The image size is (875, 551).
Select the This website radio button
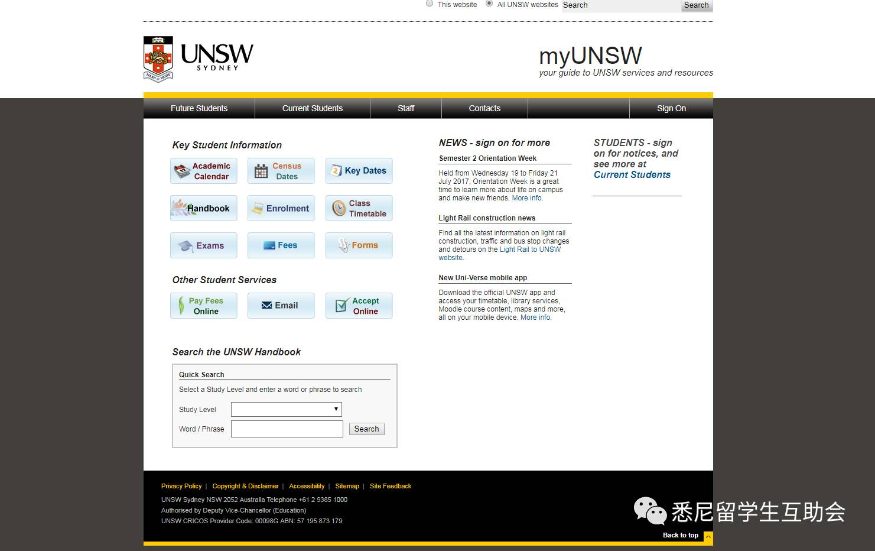click(x=430, y=4)
